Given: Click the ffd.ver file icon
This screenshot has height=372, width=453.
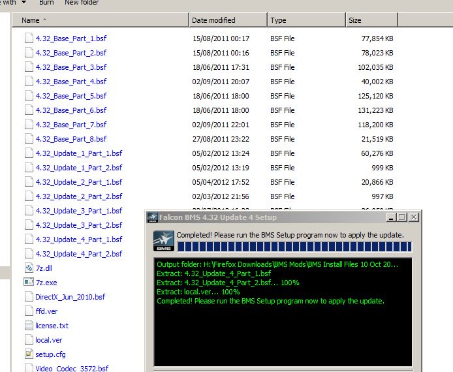Looking at the screenshot, I should 29,311.
